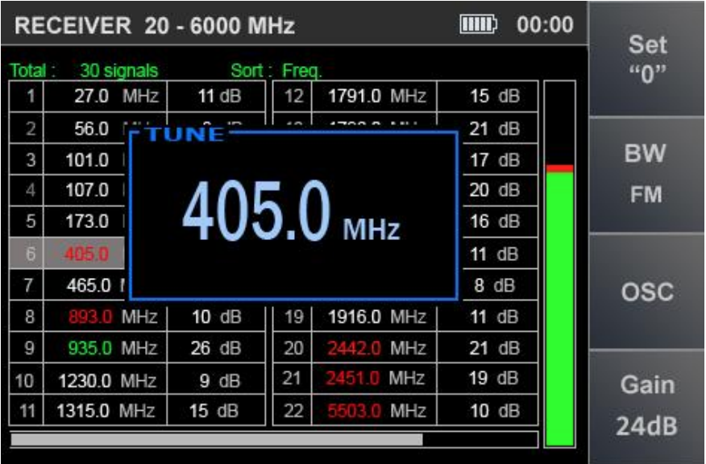
Task: Select the 1230.0 MHz signal row
Action: pyautogui.click(x=105, y=379)
